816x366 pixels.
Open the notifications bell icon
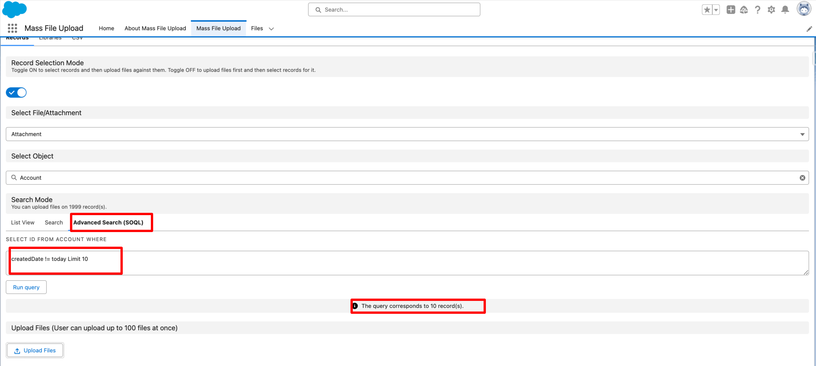785,9
